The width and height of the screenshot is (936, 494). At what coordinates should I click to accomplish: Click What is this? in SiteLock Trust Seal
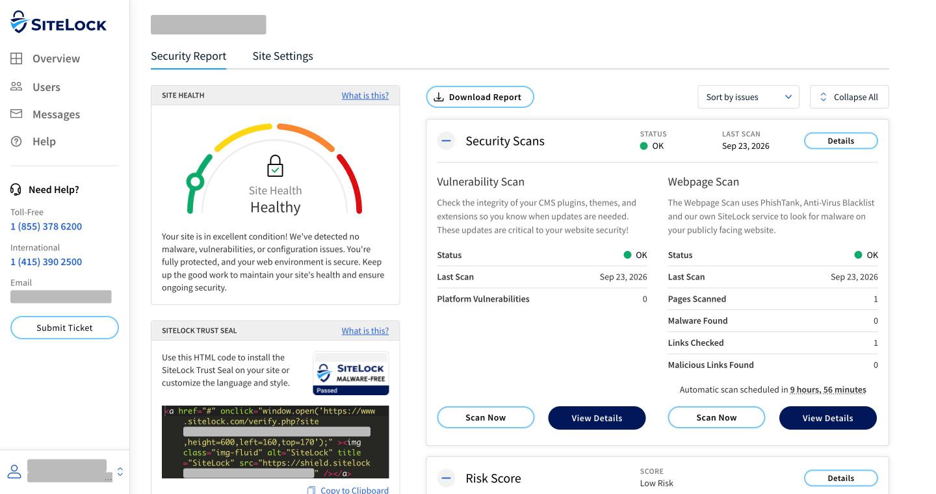click(x=365, y=331)
